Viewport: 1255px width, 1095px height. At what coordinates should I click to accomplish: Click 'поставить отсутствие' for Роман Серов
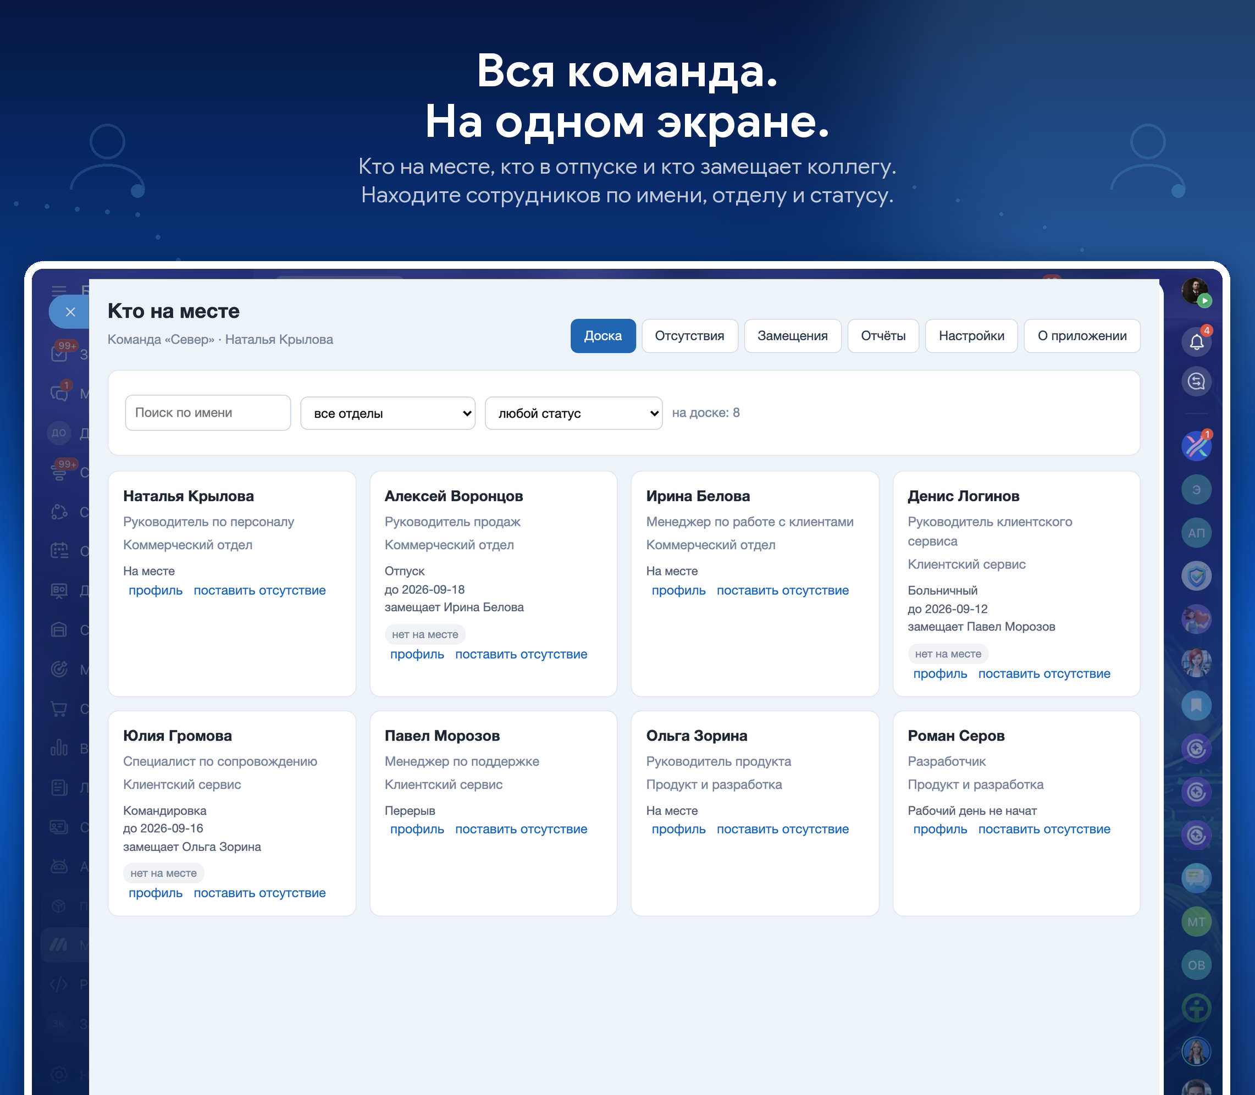(x=1043, y=829)
